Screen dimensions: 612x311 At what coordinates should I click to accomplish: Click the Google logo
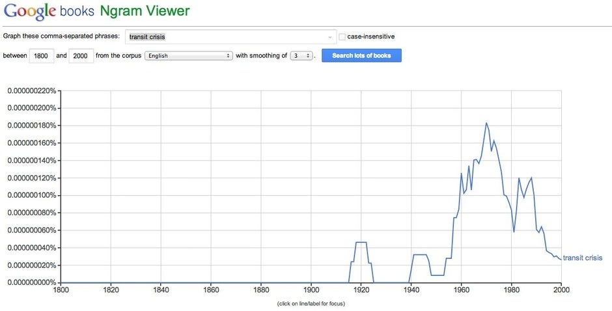tap(30, 12)
